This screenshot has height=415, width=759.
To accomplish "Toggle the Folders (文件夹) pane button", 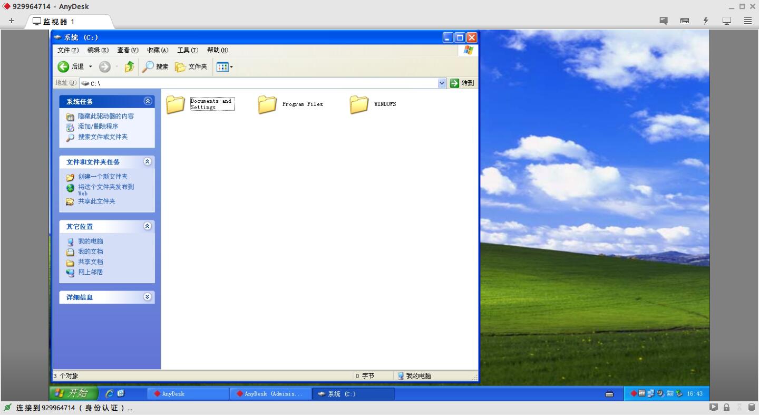I will [x=191, y=66].
